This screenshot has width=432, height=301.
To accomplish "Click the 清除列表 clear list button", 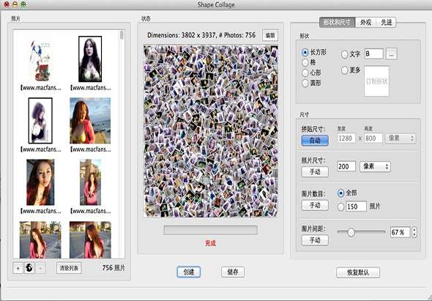I will pyautogui.click(x=69, y=268).
